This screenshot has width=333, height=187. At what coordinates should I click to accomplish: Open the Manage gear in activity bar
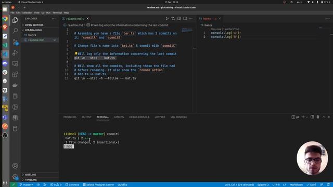click(x=15, y=177)
